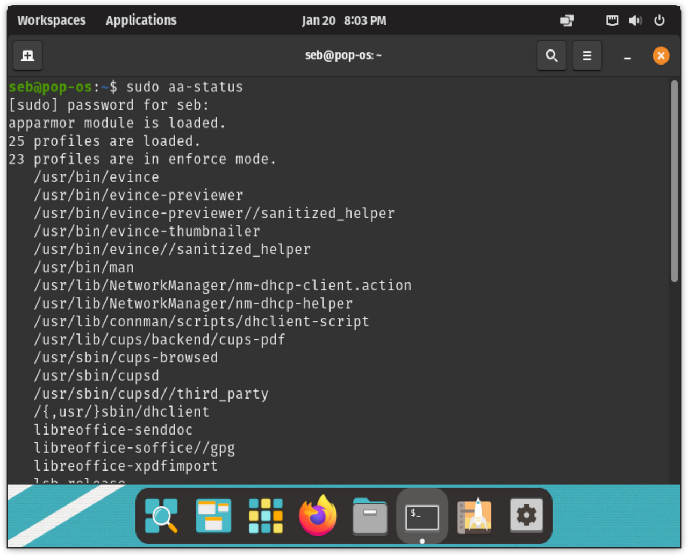Open Pop!_Shop rocket icon in dock

474,516
